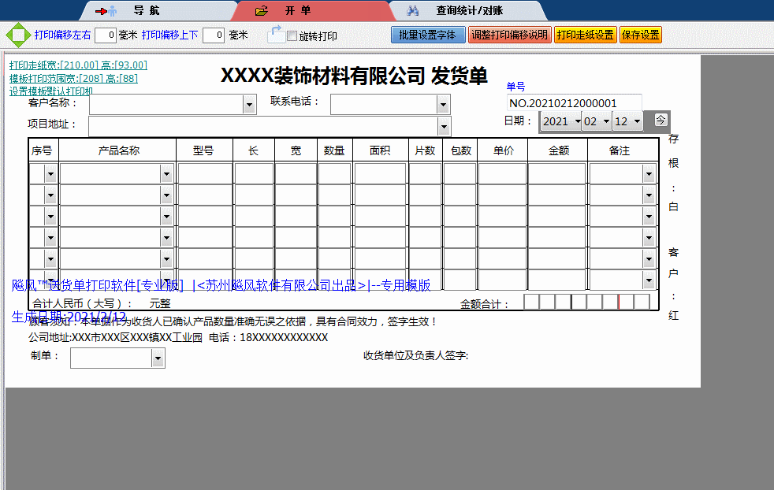This screenshot has width=774, height=490.
Task: Click the 打印走纸宽高 link
Action: (x=78, y=65)
